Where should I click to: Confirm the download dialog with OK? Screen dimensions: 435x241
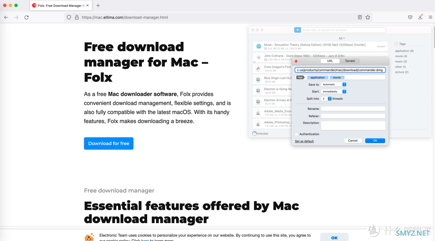coord(375,140)
